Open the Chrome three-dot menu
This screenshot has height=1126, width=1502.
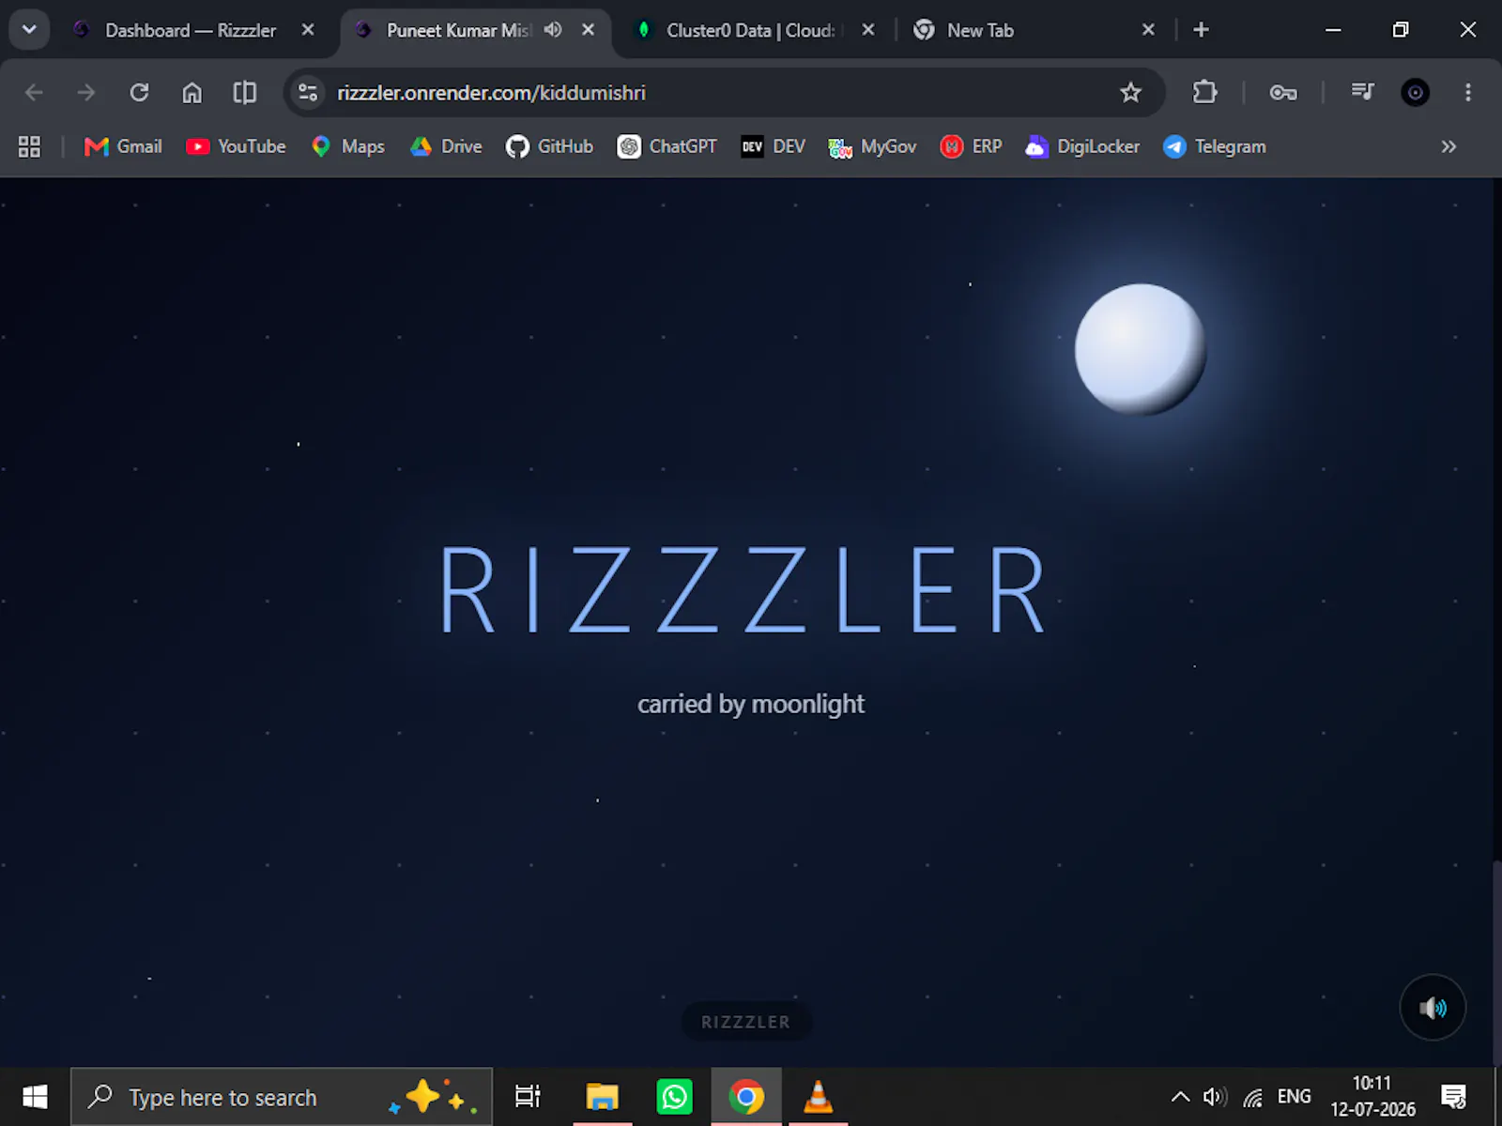(x=1468, y=93)
